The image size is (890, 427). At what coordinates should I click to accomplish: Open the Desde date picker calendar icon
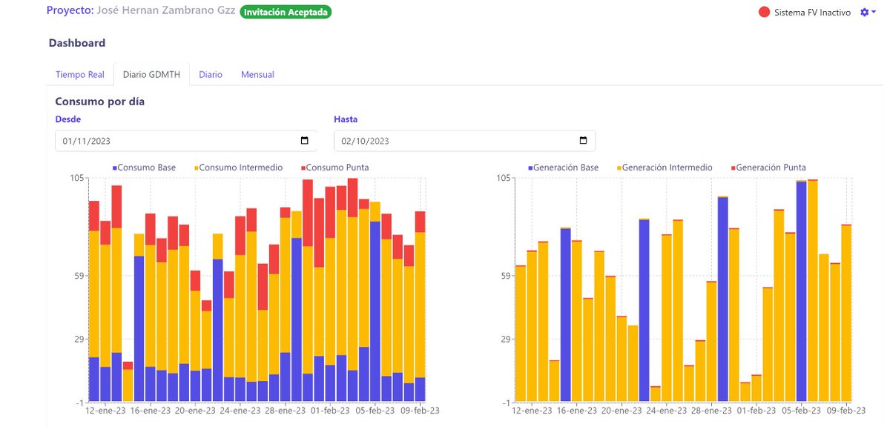[x=304, y=141]
